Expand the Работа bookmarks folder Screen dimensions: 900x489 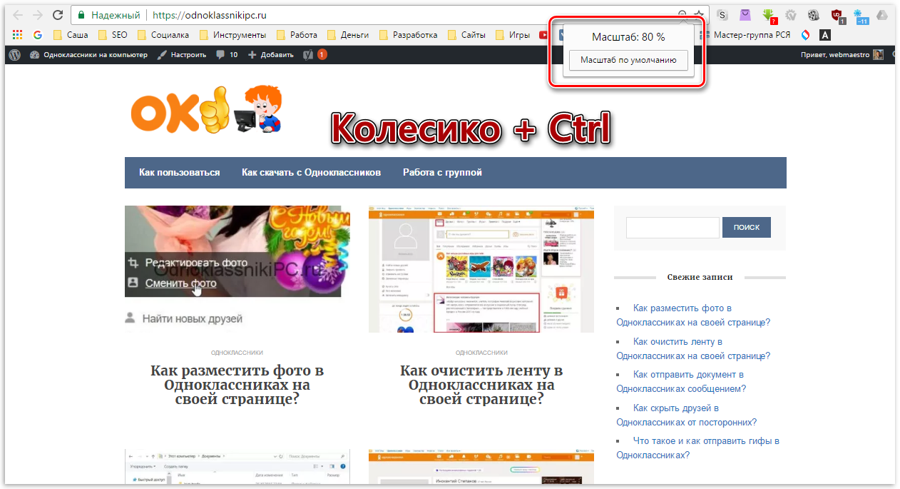click(297, 34)
